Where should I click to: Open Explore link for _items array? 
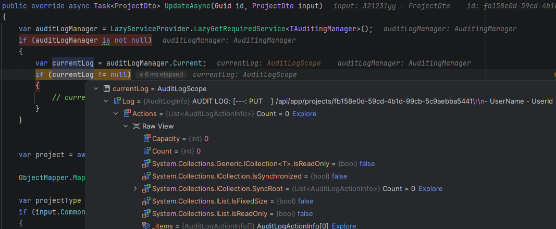pyautogui.click(x=343, y=226)
